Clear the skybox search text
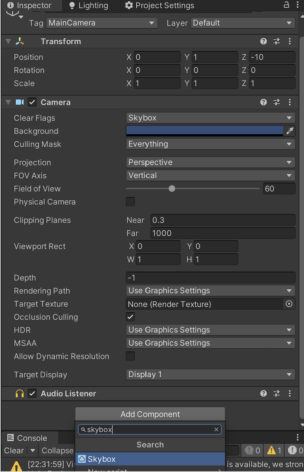 [216, 429]
